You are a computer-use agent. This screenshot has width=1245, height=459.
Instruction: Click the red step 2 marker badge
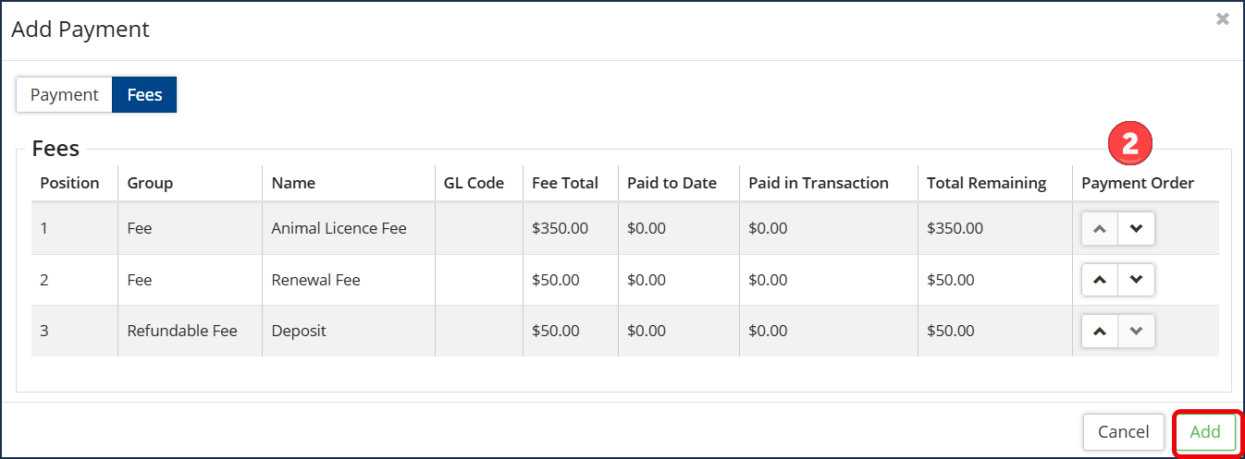[x=1129, y=144]
